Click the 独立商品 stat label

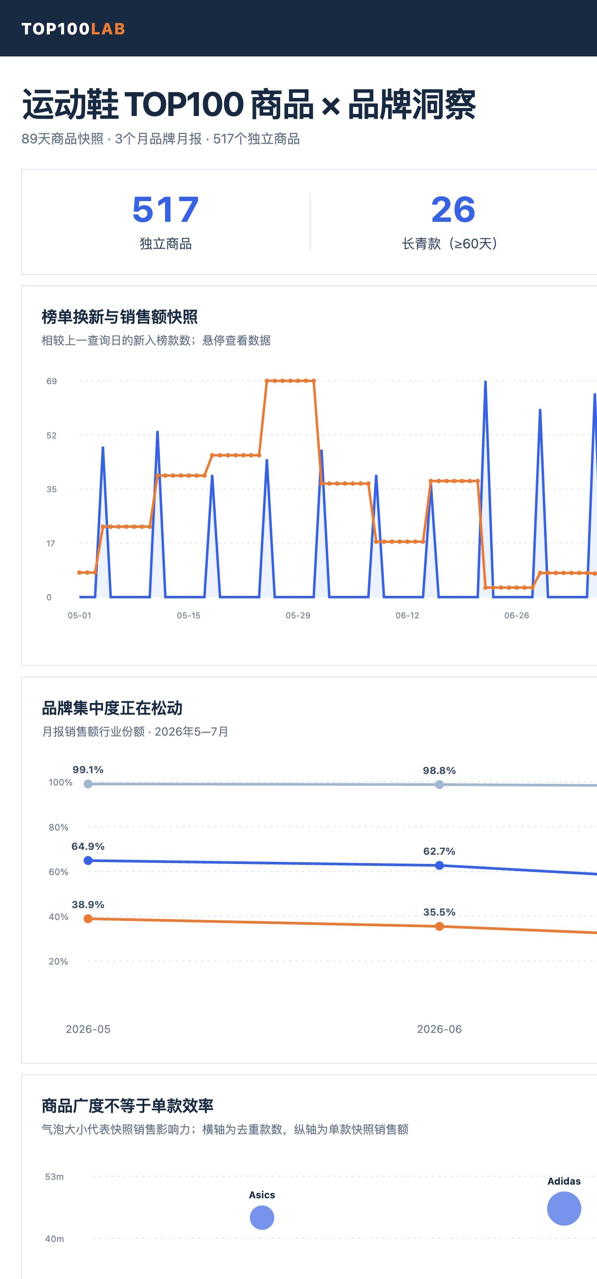pos(165,244)
